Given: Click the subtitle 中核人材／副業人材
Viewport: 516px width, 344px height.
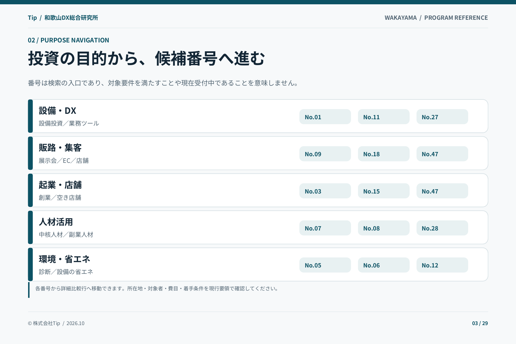Looking at the screenshot, I should (x=66, y=234).
